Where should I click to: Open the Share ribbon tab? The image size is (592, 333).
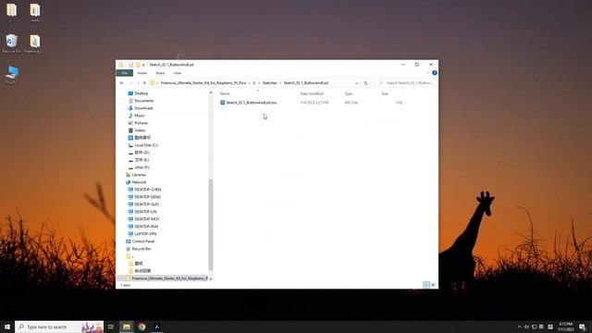(x=160, y=73)
